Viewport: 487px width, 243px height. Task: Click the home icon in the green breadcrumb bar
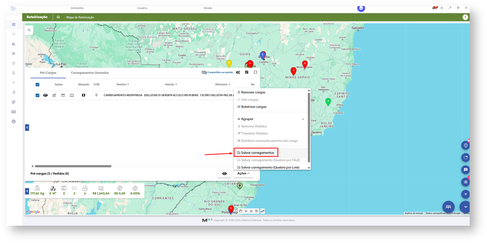pos(58,17)
